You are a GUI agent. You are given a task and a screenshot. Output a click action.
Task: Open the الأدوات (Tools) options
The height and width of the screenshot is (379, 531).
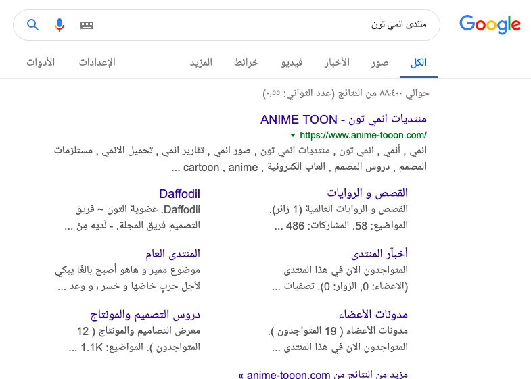[x=41, y=62]
